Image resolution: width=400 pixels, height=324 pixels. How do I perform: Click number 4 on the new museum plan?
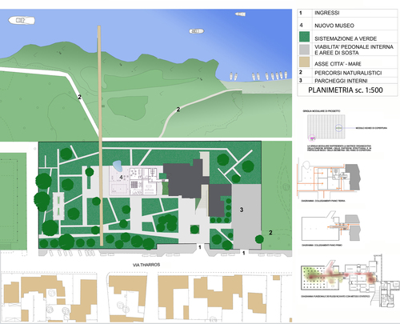coord(121,177)
